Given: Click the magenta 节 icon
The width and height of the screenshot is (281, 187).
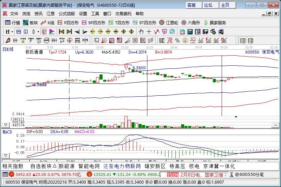Looking at the screenshot, I should point(164,32).
